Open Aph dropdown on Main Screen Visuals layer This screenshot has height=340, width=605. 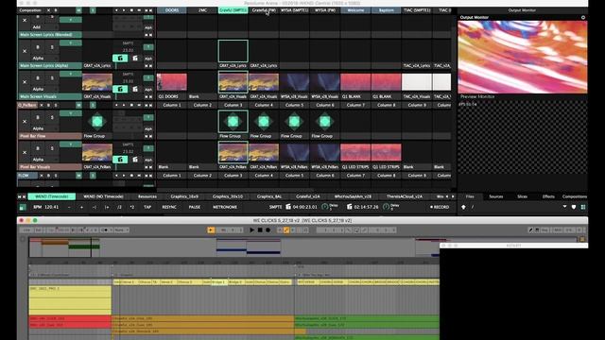click(x=148, y=90)
